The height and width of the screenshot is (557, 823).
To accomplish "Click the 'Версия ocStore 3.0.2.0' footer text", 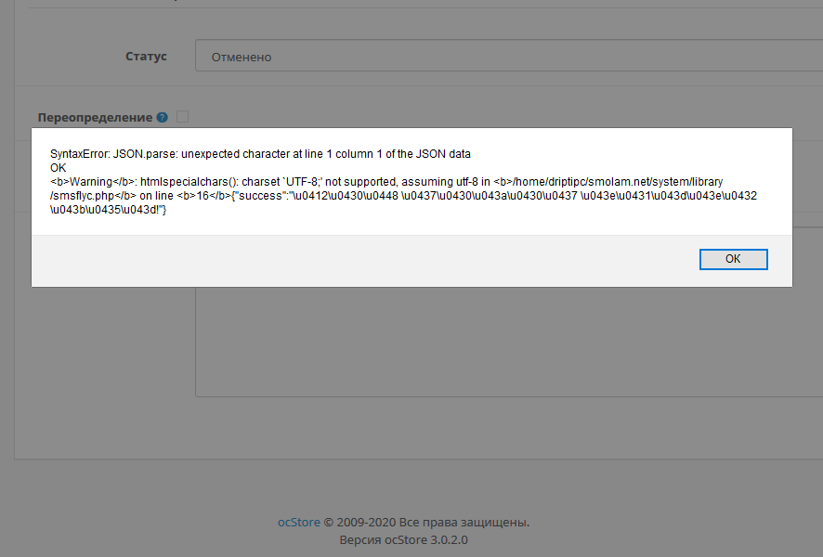I will (403, 539).
